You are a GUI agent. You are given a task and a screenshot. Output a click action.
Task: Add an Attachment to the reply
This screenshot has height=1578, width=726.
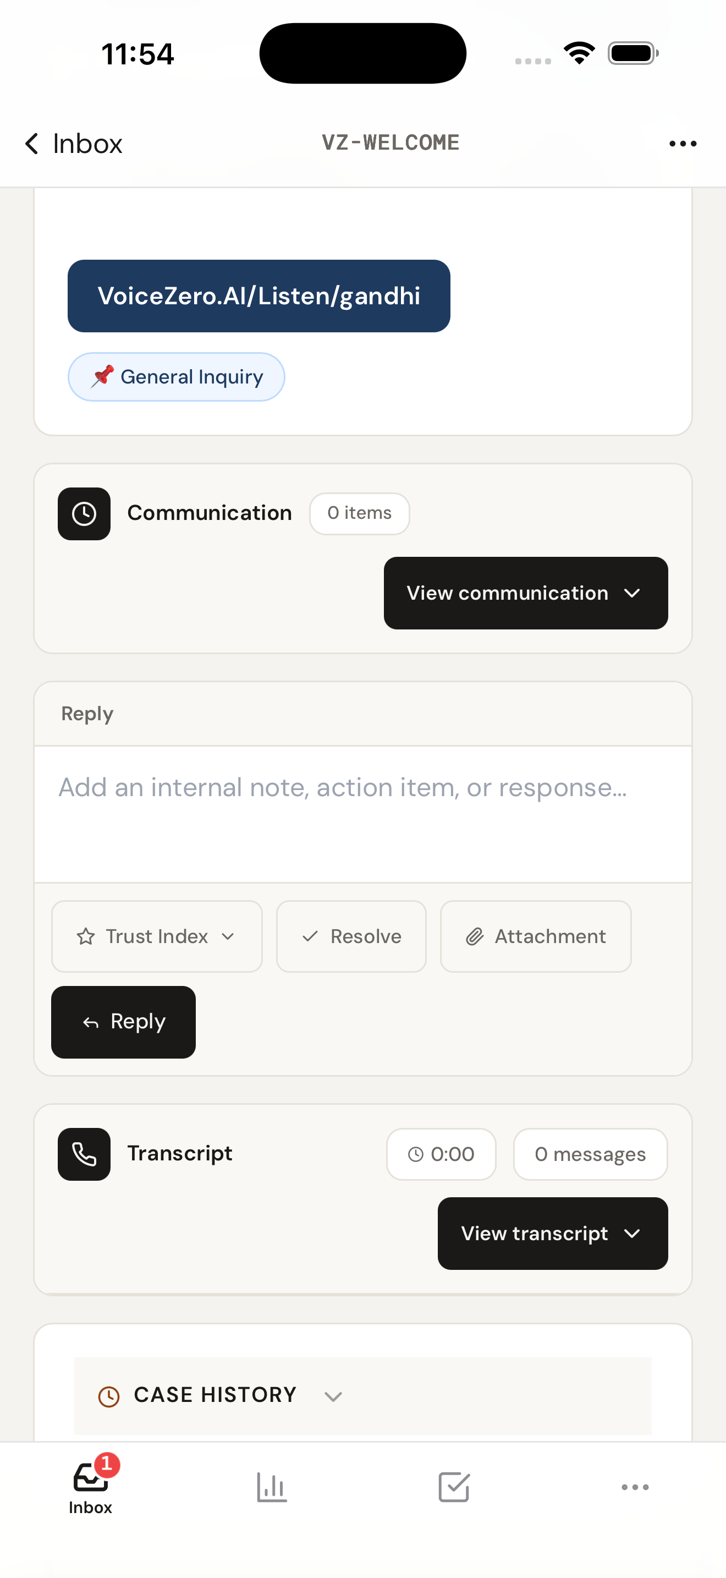[535, 936]
